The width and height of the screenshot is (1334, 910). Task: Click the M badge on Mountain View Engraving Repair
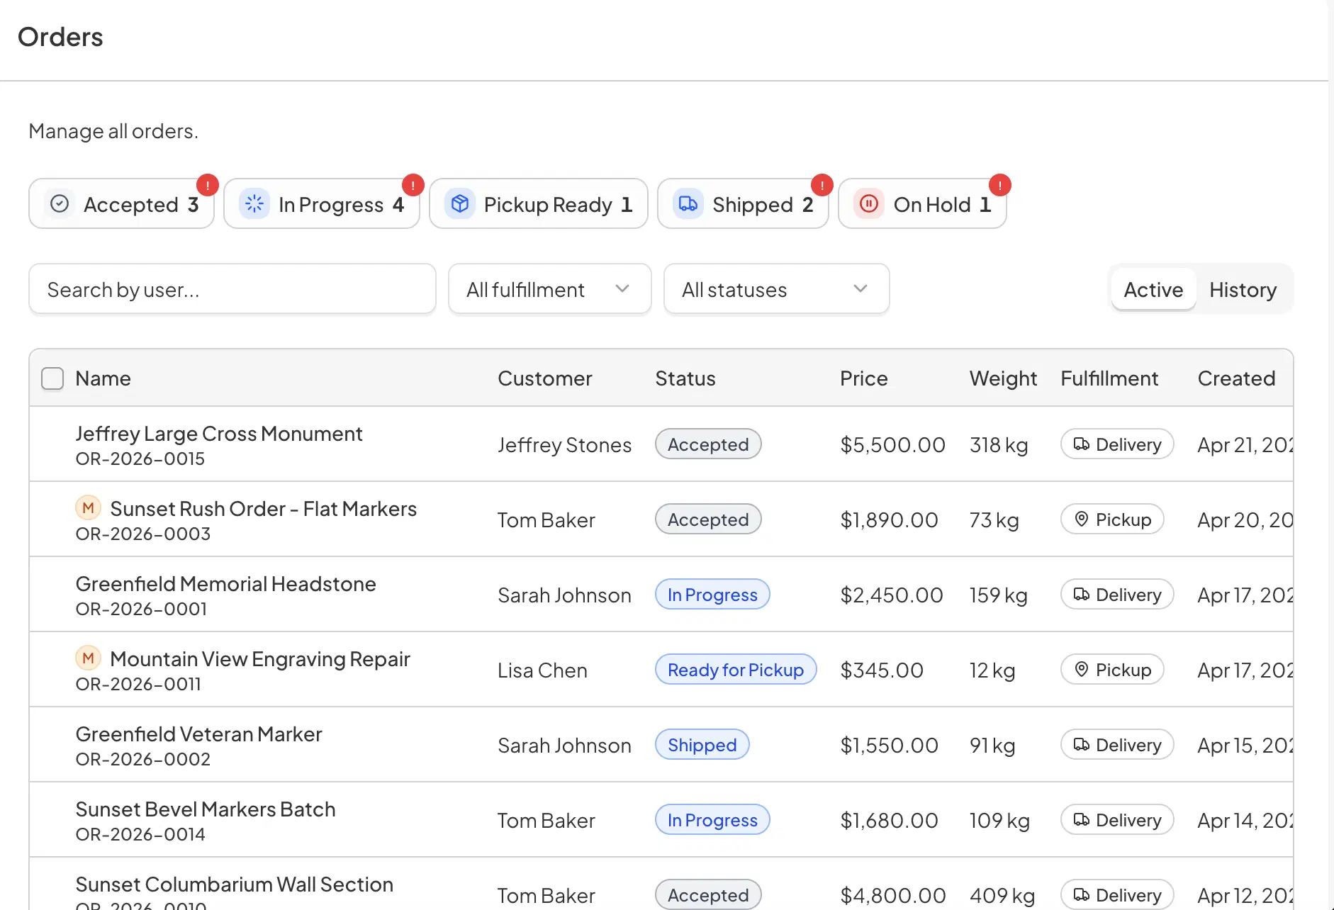click(88, 658)
